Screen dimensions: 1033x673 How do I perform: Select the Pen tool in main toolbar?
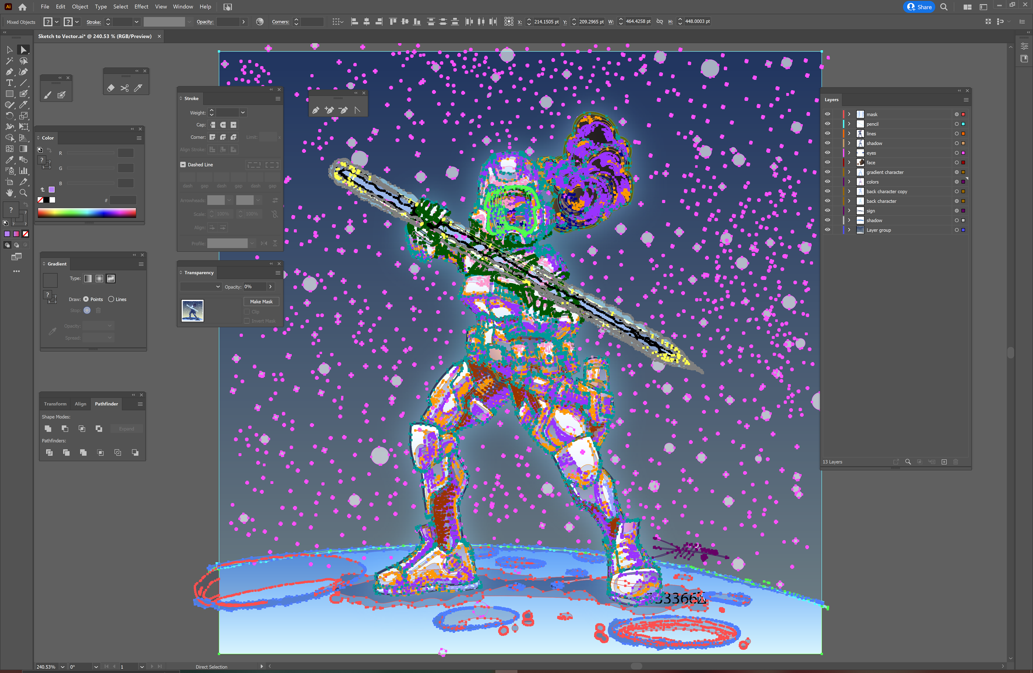coord(9,72)
